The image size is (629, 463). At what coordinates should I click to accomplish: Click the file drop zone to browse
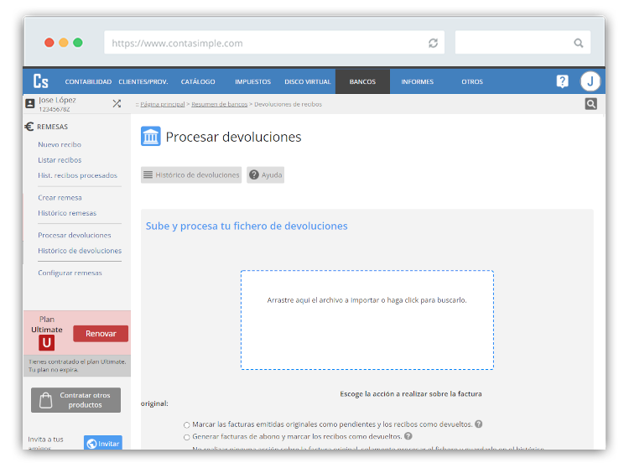coord(367,320)
